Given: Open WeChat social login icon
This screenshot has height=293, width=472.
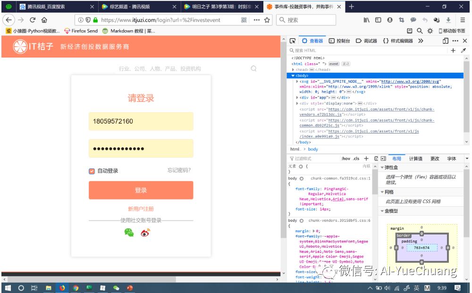Looking at the screenshot, I should pos(129,233).
